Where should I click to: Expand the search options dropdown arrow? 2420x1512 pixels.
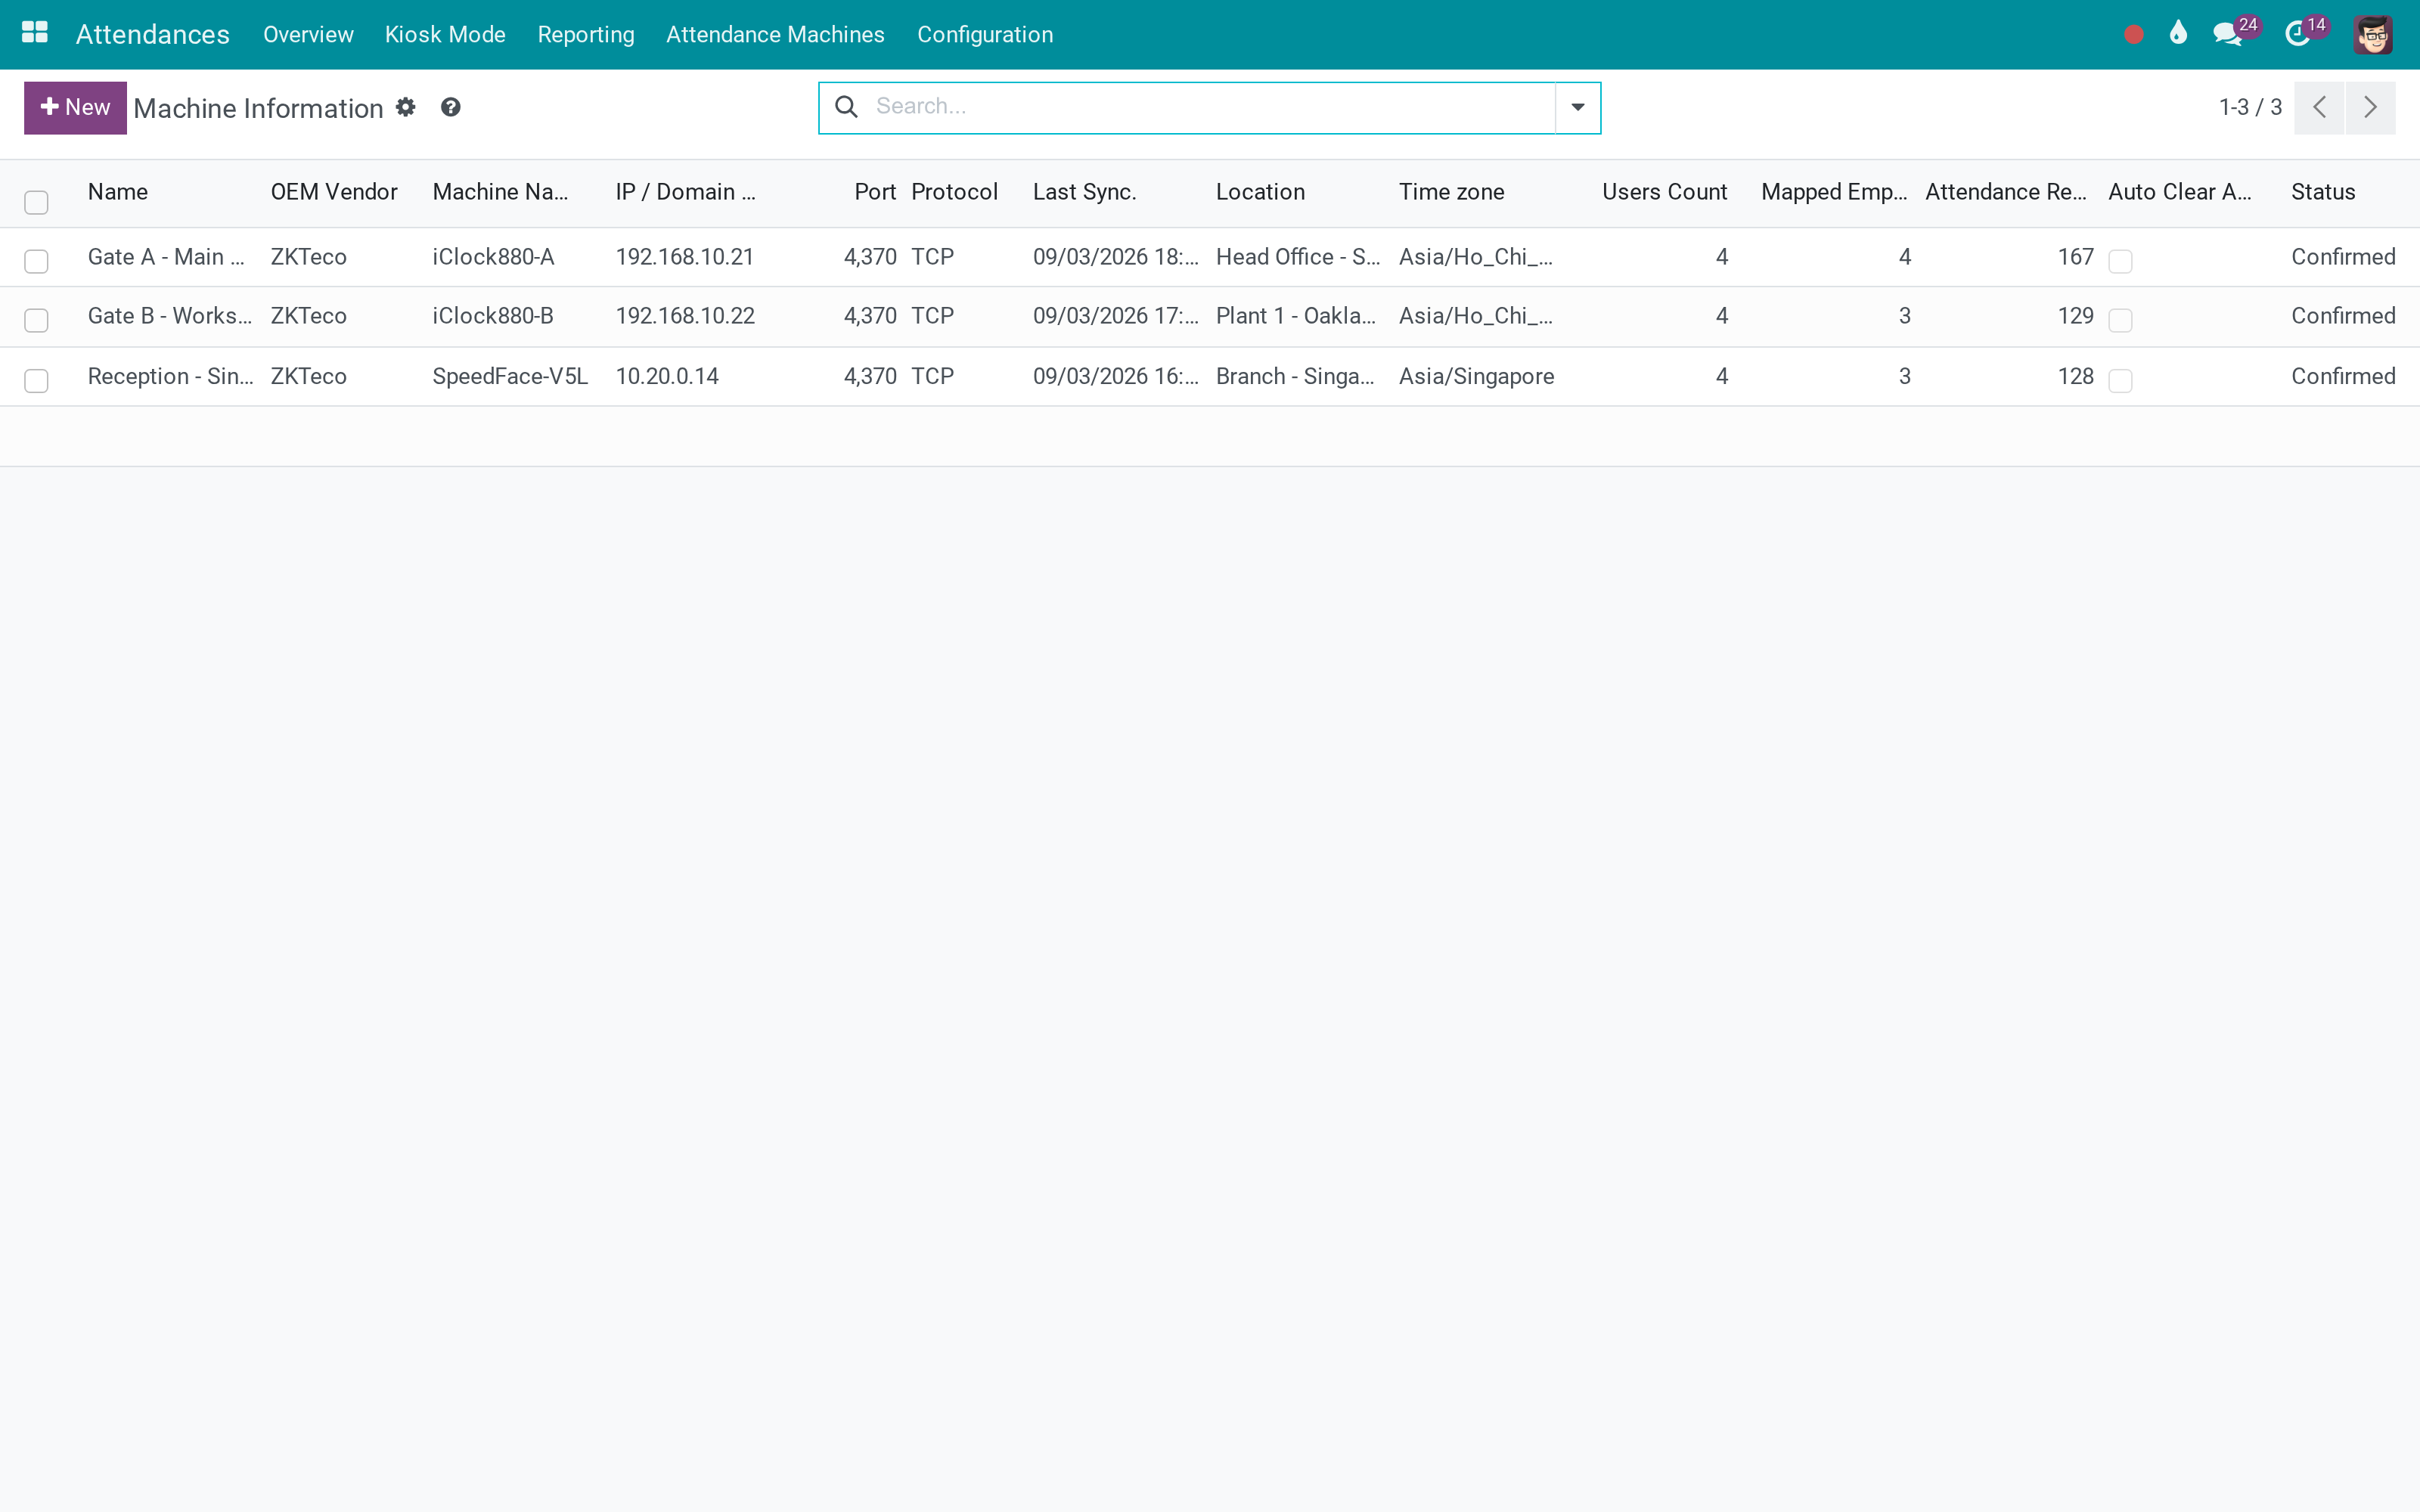1577,107
